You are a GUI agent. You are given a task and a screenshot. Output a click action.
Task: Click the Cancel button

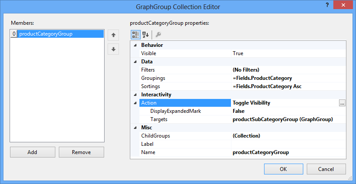(x=326, y=169)
